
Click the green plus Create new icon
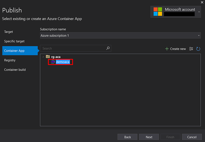point(167,49)
